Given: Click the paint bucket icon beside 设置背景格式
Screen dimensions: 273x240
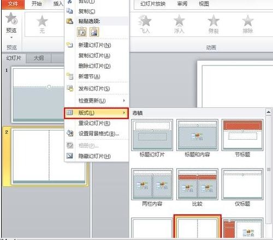Looking at the screenshot, I should (x=70, y=133).
